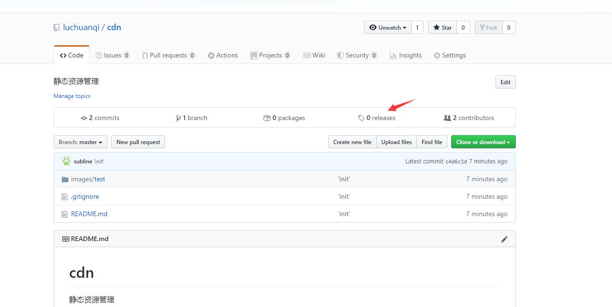Click the Actions play icon
The image size is (612, 307).
click(x=211, y=56)
